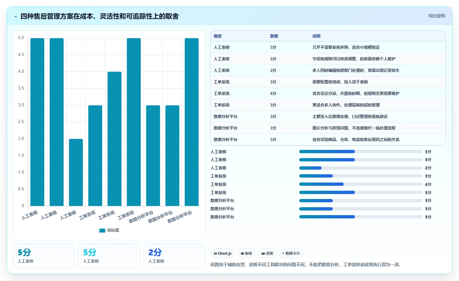Click the 工单系统 progress bar showing 5分

click(360, 192)
